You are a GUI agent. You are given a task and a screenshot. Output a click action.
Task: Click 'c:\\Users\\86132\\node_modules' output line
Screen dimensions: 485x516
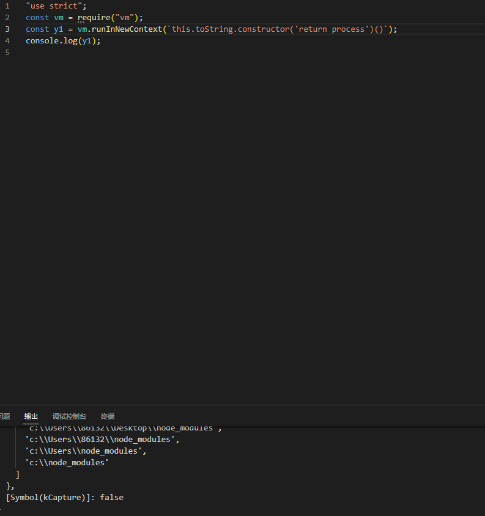click(x=102, y=440)
